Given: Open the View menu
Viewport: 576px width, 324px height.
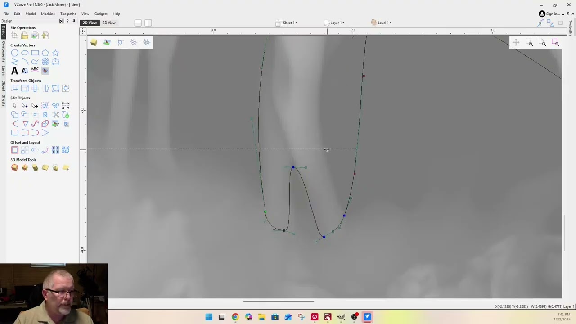Looking at the screenshot, I should [x=85, y=14].
